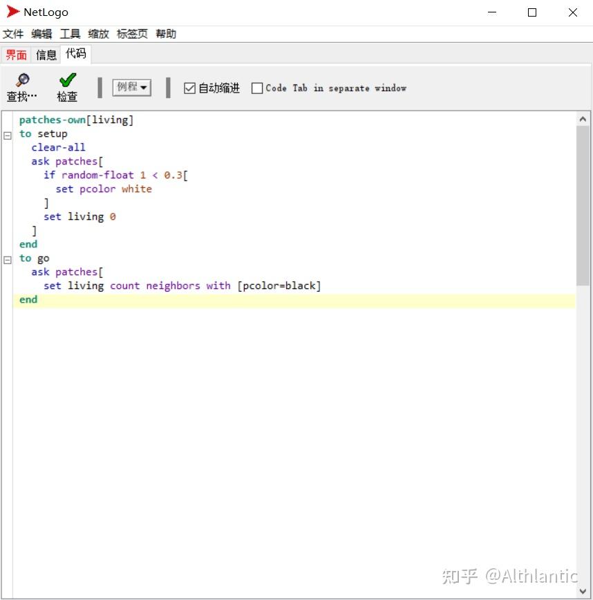Open the 缩放 menu
The image size is (593, 600).
pos(98,33)
